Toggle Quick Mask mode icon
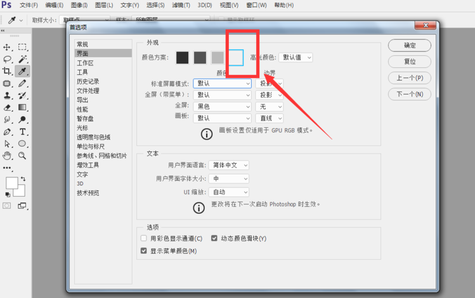The height and width of the screenshot is (298, 475). (x=7, y=206)
